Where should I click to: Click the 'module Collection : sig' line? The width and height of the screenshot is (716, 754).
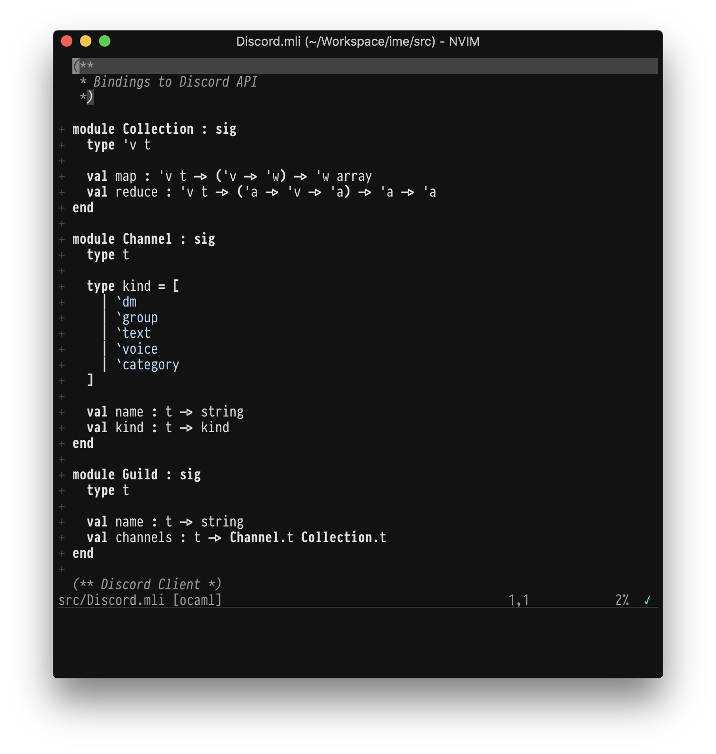click(x=154, y=129)
